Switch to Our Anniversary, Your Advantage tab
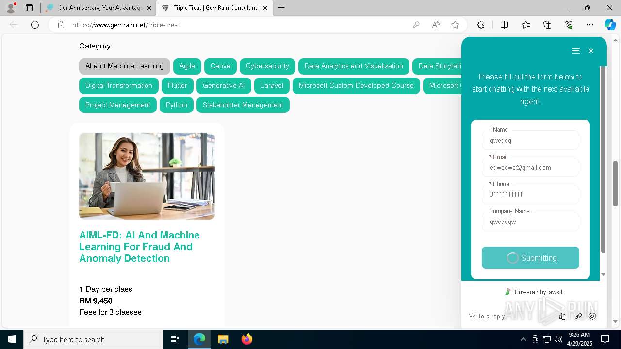621x349 pixels. (x=99, y=8)
